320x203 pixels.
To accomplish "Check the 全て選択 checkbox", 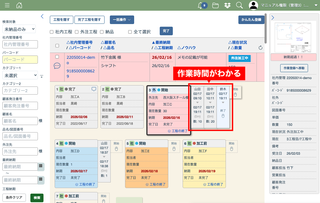I will click(x=130, y=32).
